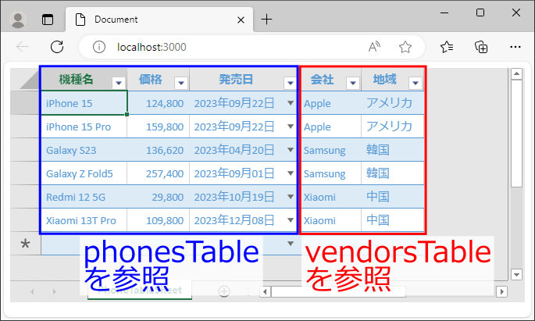This screenshot has height=321, width=535.
Task: Open filter dropdown for 会社 column
Action: coord(353,83)
